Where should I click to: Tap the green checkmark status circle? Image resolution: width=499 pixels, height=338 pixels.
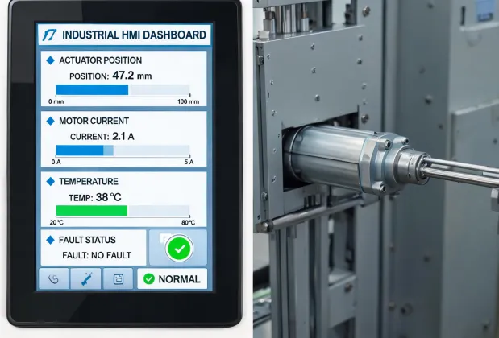179,249
